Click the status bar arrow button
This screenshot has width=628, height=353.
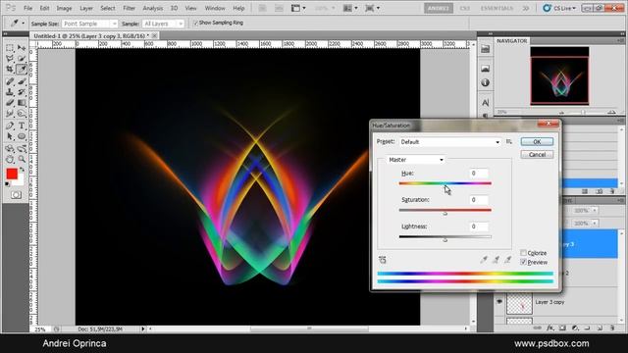(143, 329)
